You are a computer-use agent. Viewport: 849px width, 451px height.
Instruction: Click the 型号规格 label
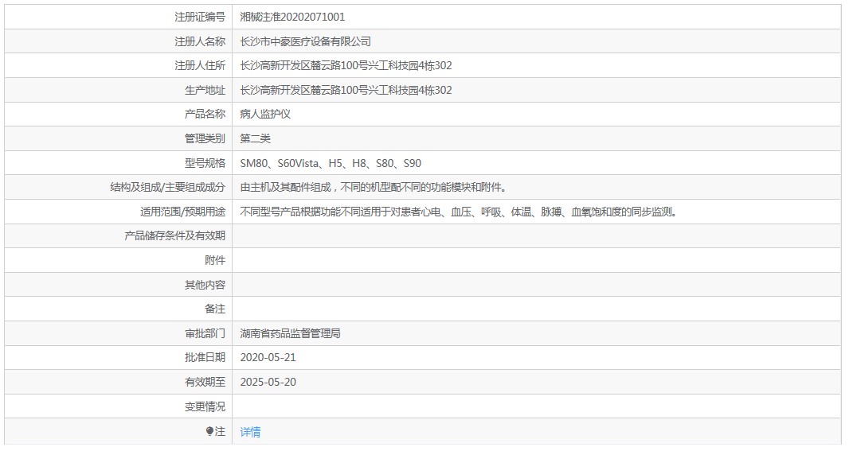point(205,163)
